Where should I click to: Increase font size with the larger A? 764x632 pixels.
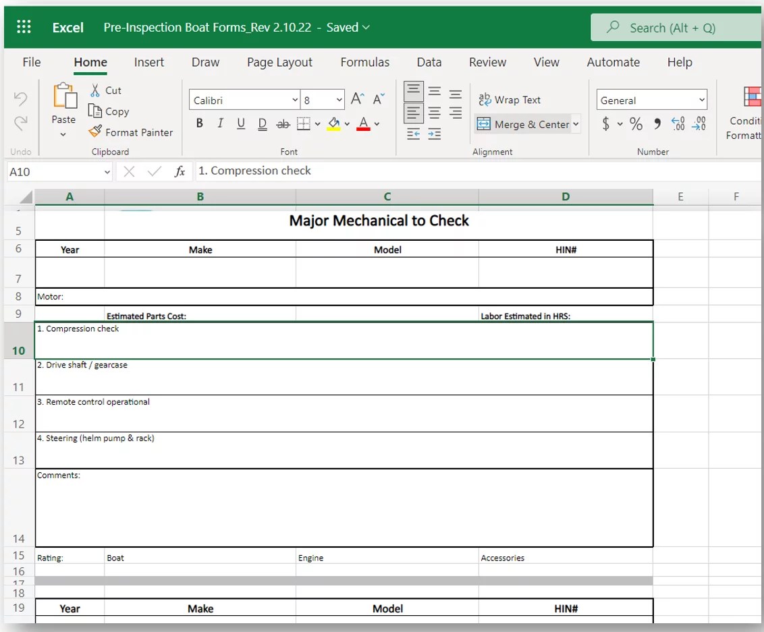[357, 99]
